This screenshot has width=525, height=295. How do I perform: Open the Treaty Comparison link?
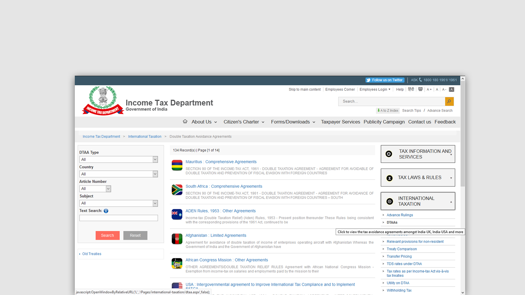point(401,249)
